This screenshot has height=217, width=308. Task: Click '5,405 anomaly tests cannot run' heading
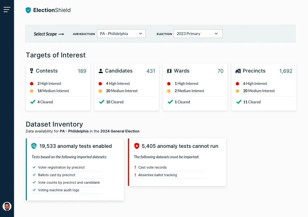(x=180, y=146)
